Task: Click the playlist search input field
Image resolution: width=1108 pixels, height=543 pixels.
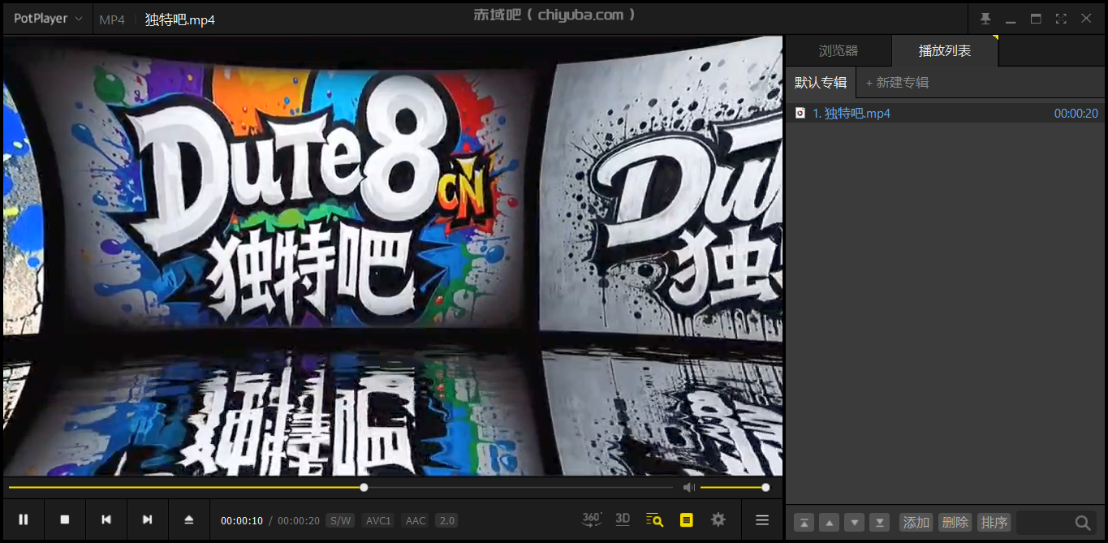Action: coord(1044,523)
